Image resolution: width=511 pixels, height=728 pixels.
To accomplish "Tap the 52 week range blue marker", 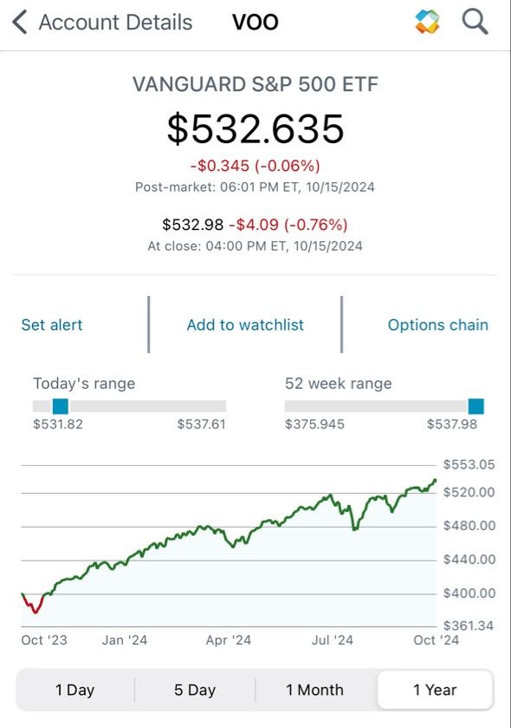I will (x=475, y=406).
